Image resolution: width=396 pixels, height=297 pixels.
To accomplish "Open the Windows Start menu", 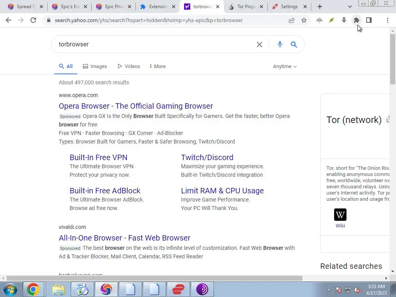I will 10,289.
